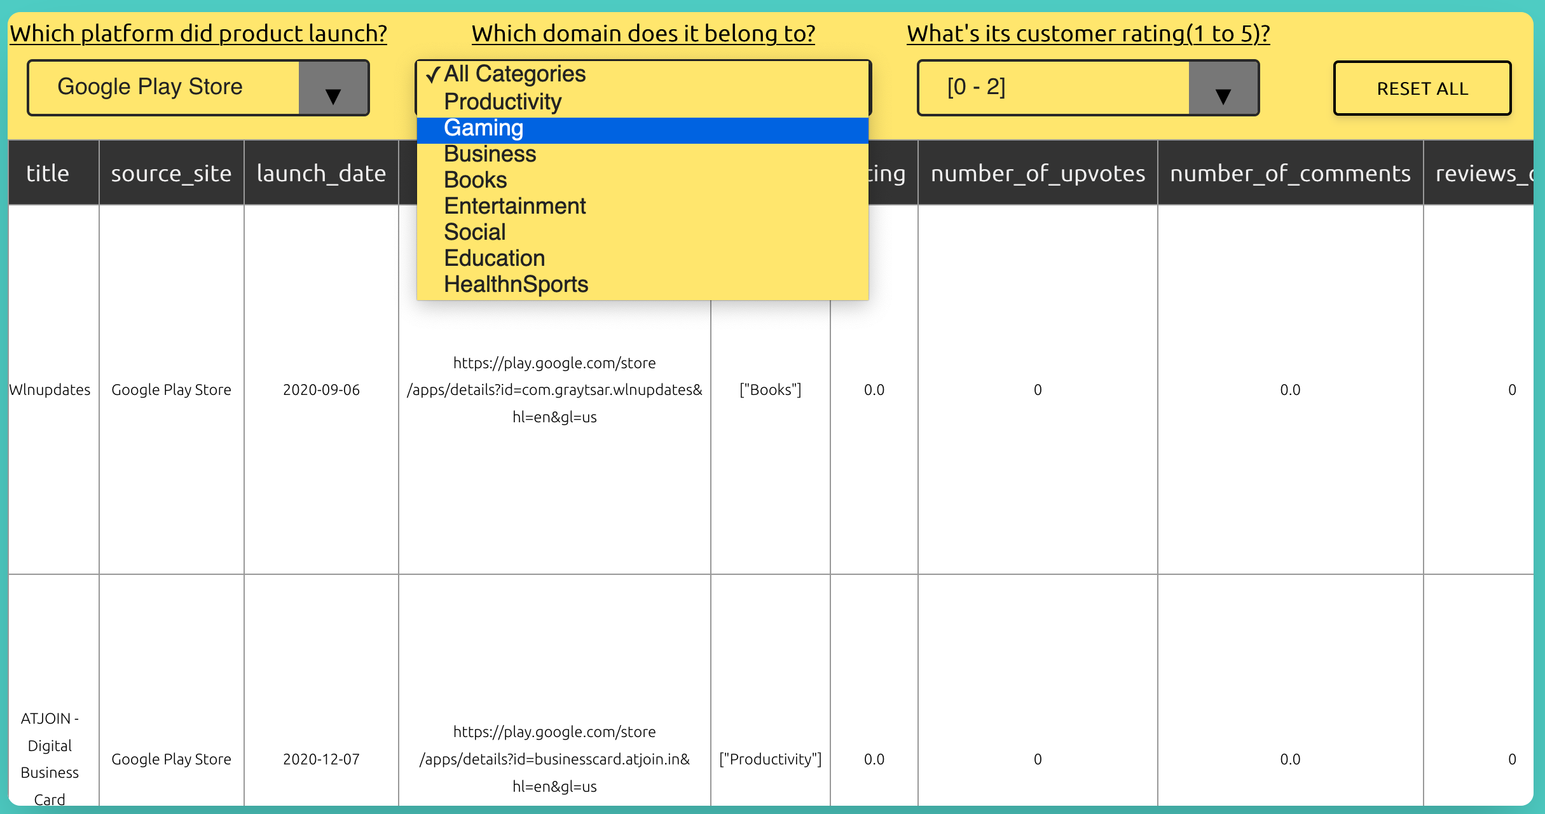Choose the Productivity category option
Viewport: 1545px width, 814px height.
[502, 102]
